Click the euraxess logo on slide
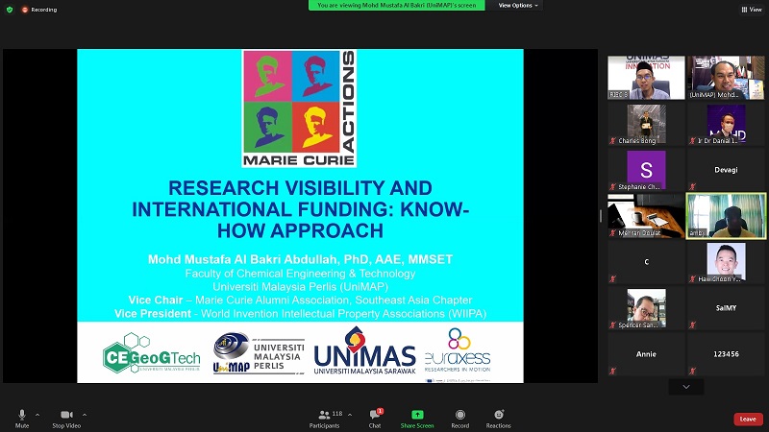This screenshot has height=432, width=769. coord(458,350)
